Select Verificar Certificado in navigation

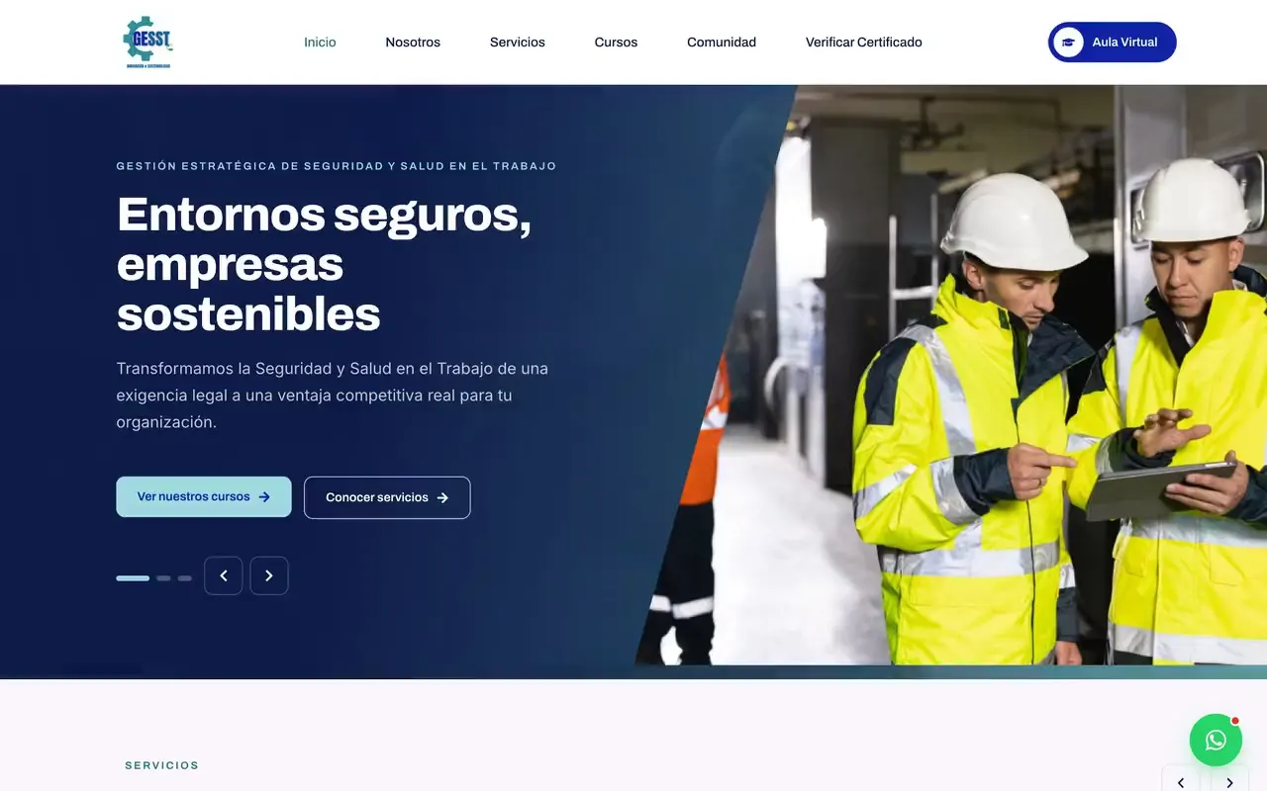(864, 43)
